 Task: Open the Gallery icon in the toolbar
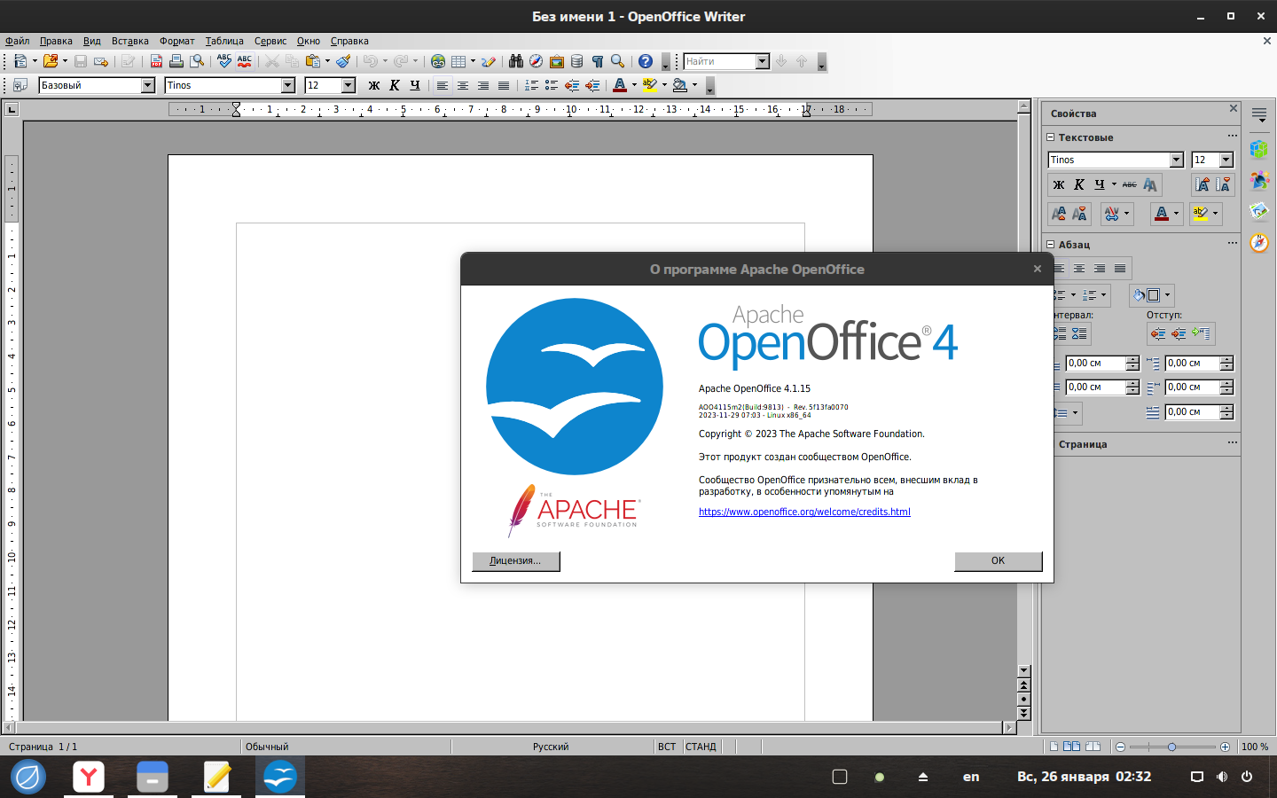[x=557, y=61]
